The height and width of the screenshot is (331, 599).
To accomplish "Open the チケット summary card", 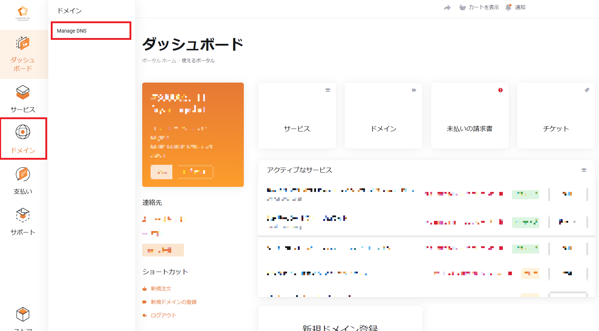I will (556, 116).
